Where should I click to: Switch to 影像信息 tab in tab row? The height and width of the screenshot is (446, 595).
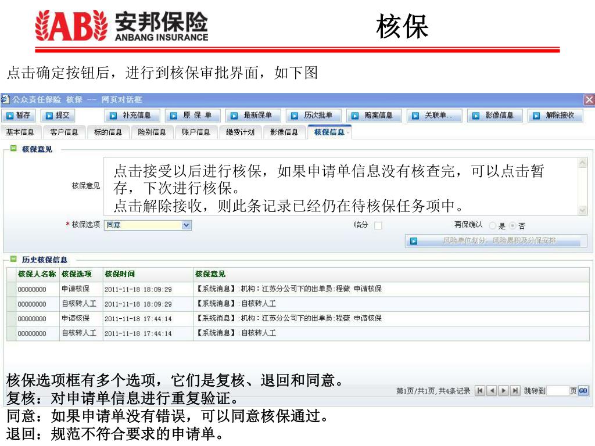284,132
